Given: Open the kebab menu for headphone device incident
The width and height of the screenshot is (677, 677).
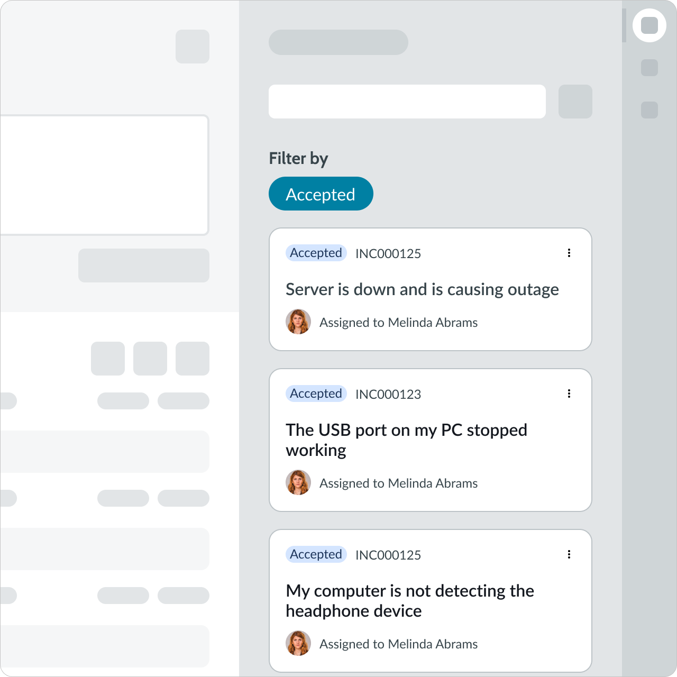Looking at the screenshot, I should point(569,554).
